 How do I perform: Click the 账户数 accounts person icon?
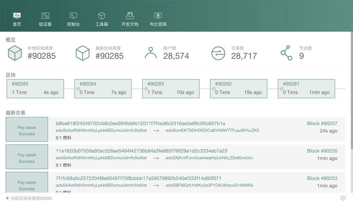pyautogui.click(x=150, y=53)
